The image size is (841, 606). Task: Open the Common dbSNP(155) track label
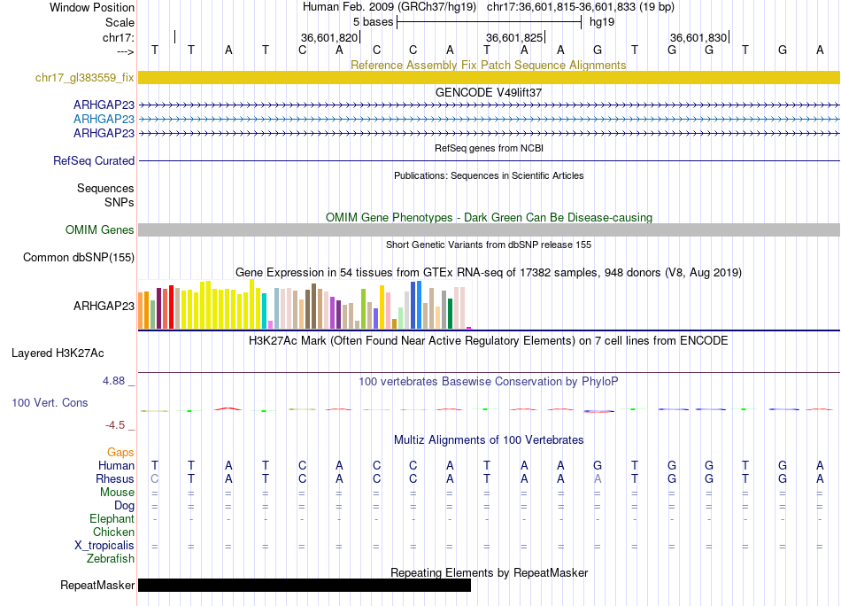pyautogui.click(x=78, y=257)
